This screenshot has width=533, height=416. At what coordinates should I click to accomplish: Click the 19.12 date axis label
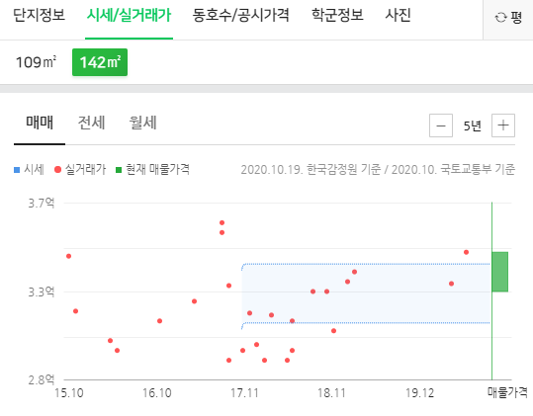click(x=420, y=393)
